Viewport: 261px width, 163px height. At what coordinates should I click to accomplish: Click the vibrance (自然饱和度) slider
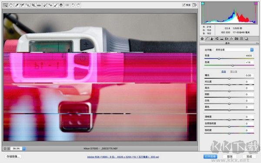[229, 126]
